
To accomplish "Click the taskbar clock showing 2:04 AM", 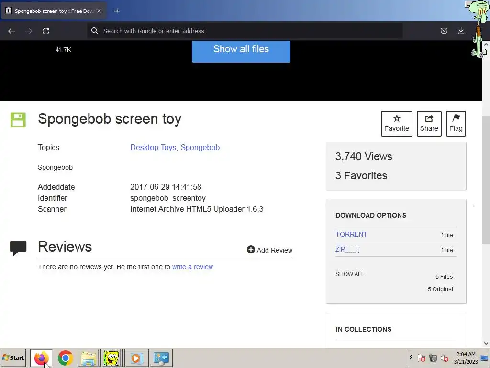I will pos(466,357).
